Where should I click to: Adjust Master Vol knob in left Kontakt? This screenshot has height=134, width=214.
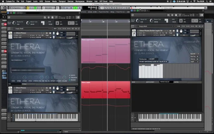14,23
